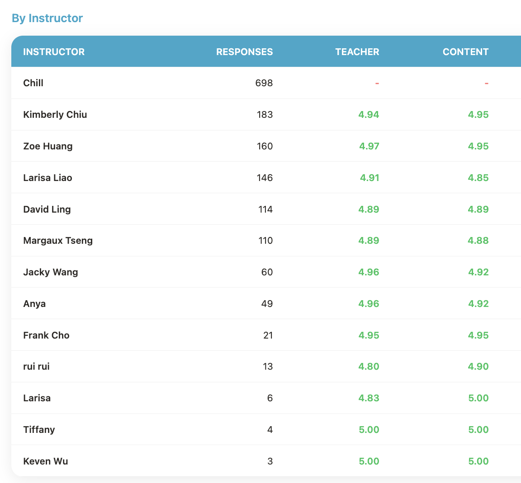Select the Zoe Huang instructor name
This screenshot has height=483, width=521.
pos(48,146)
